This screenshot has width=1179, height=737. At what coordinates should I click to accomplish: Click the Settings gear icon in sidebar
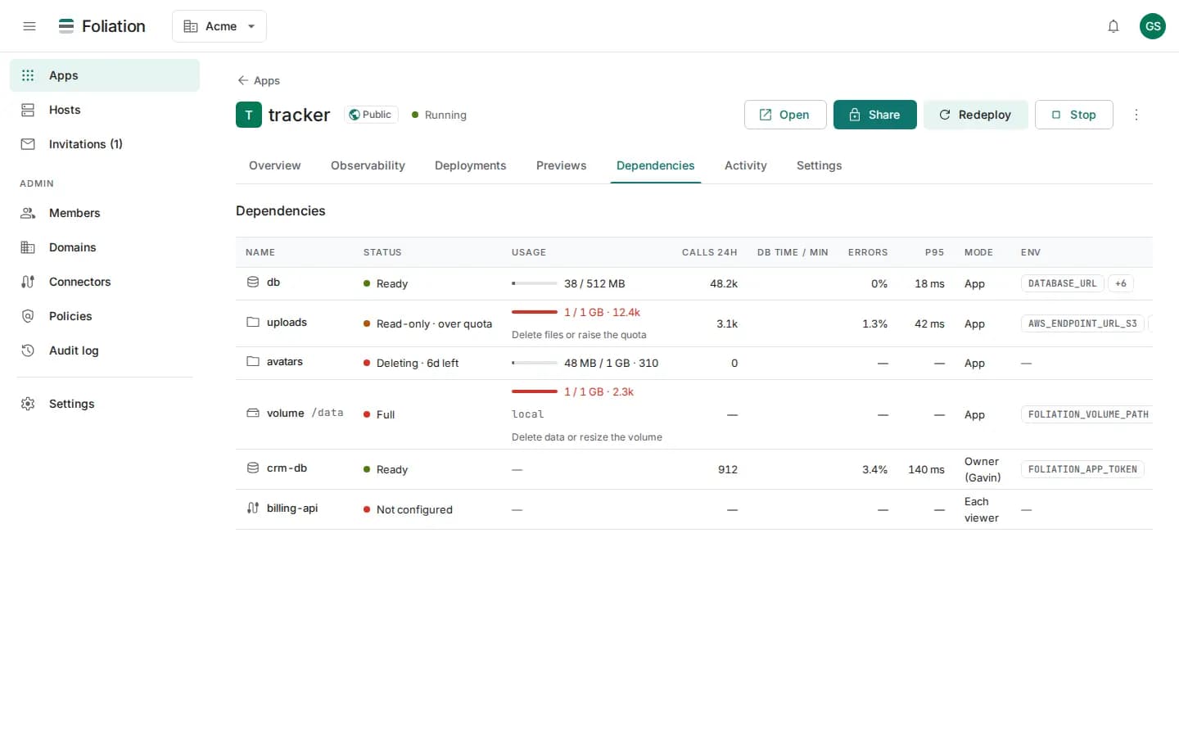(28, 404)
